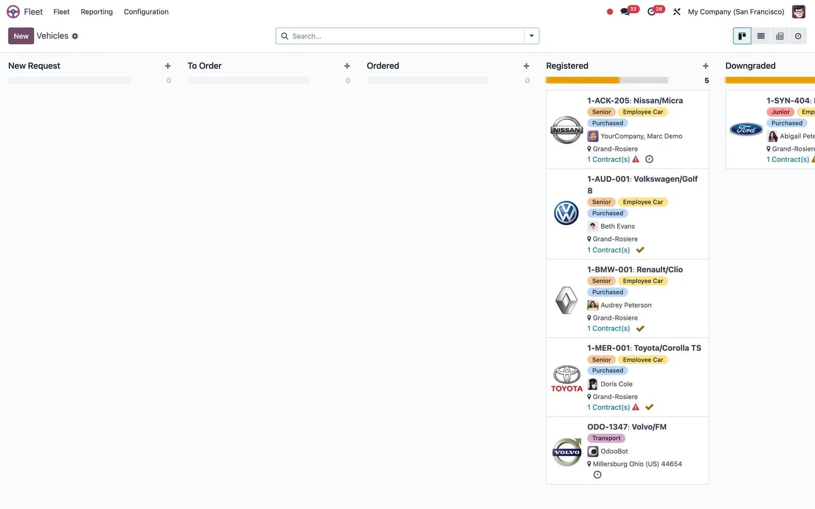Click the Registered column title
The image size is (815, 509).
click(x=567, y=66)
